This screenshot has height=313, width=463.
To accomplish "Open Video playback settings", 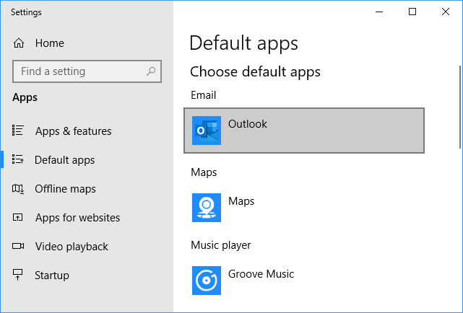I will 72,247.
